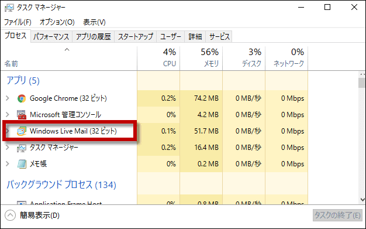Select the Google Chrome (32 ビット) row name
Image resolution: width=366 pixels, height=229 pixels.
(x=68, y=98)
